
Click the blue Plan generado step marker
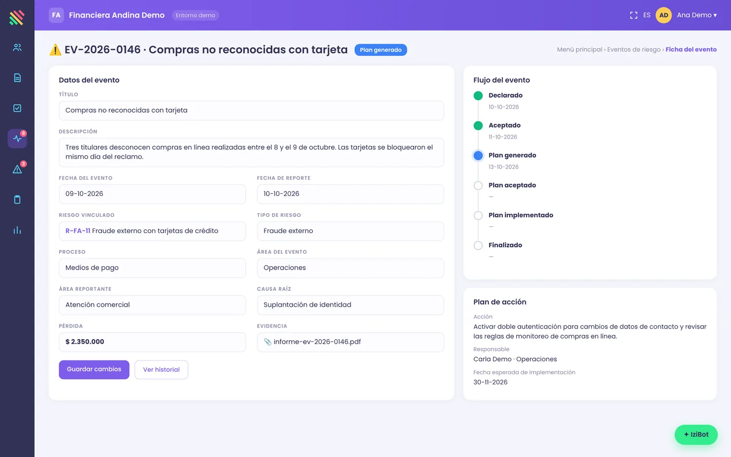click(x=478, y=155)
